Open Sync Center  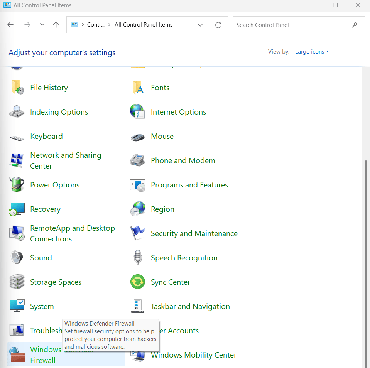pos(170,282)
